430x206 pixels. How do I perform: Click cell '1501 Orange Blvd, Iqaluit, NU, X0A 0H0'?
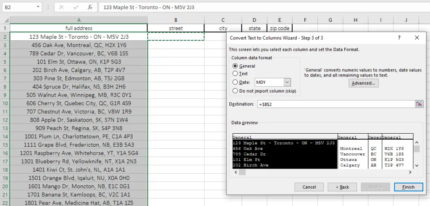coord(79,178)
